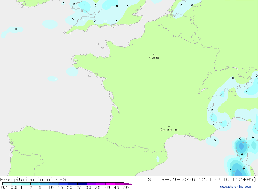
Task: Click the Sa 19-09-2026 forecast date text
Action: click(x=172, y=179)
